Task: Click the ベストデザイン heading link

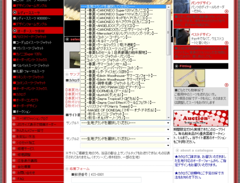Action: click(201, 35)
